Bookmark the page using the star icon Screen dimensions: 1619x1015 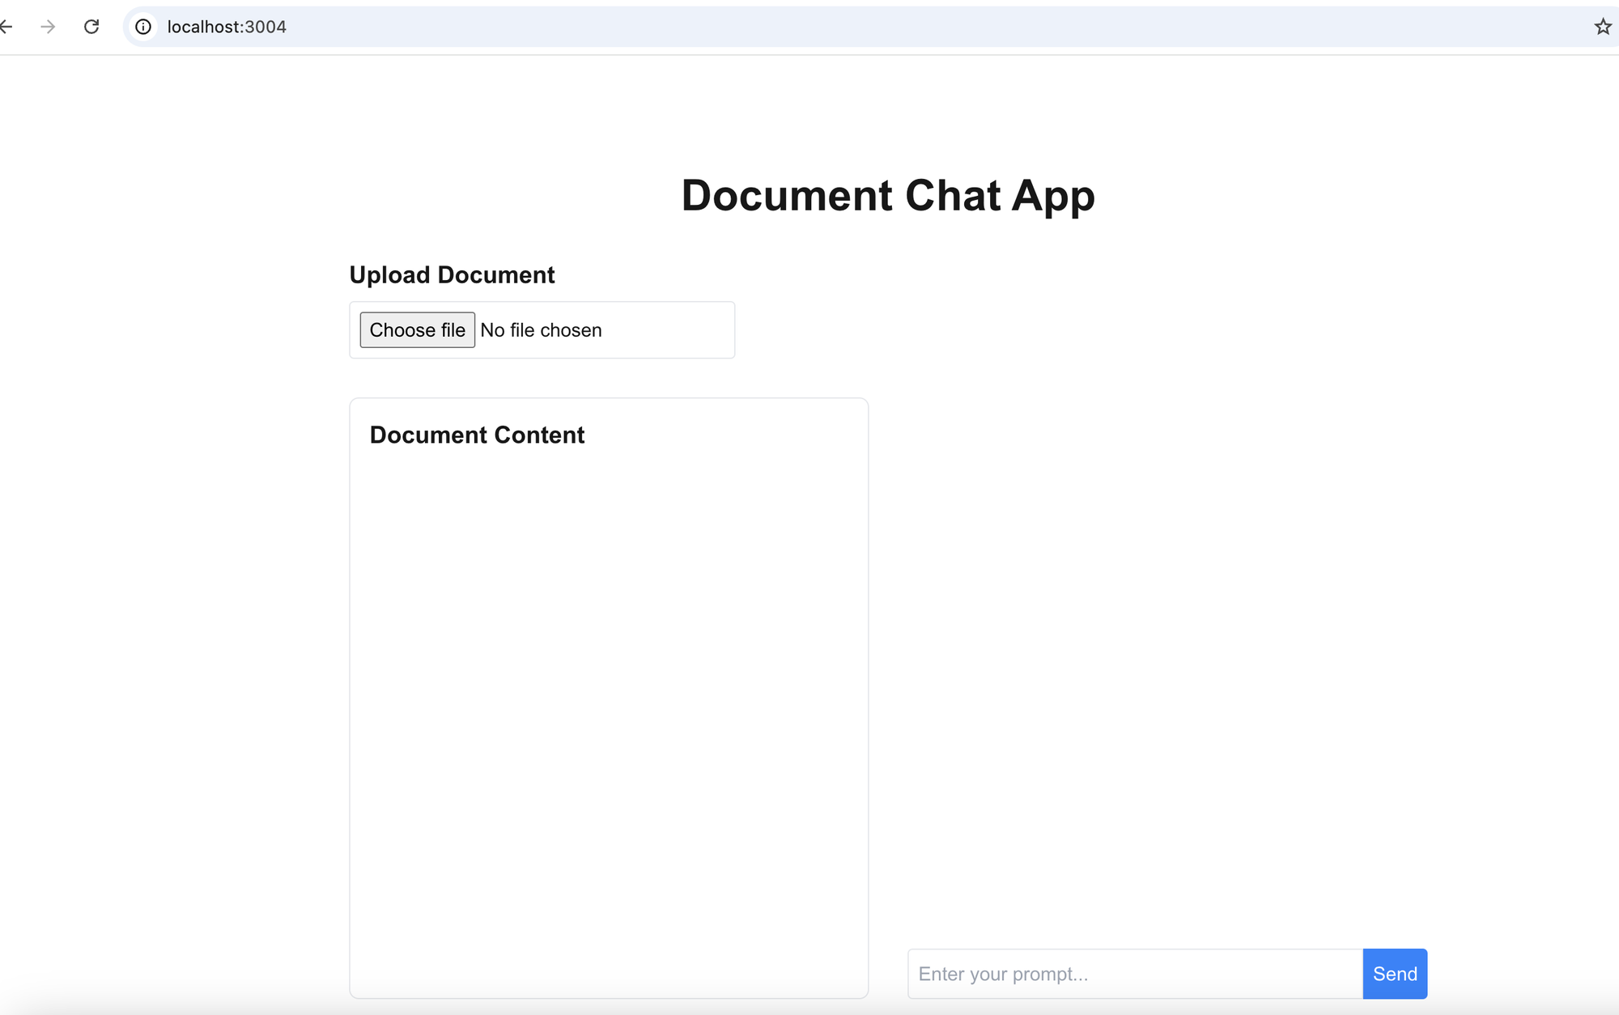(x=1602, y=27)
